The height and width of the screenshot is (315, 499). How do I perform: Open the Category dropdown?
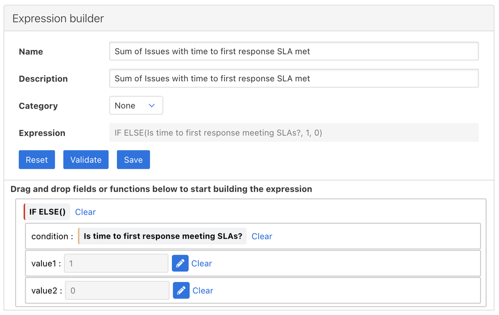click(135, 106)
